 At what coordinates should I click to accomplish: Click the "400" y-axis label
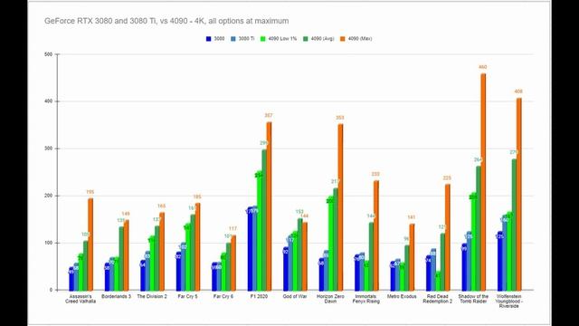coord(48,101)
